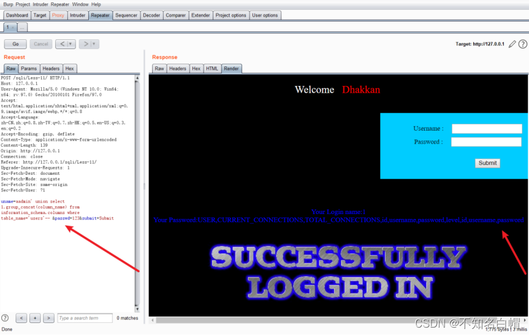Screen dimensions: 529x335
Task: Select the response Headers tab
Action: tap(178, 69)
